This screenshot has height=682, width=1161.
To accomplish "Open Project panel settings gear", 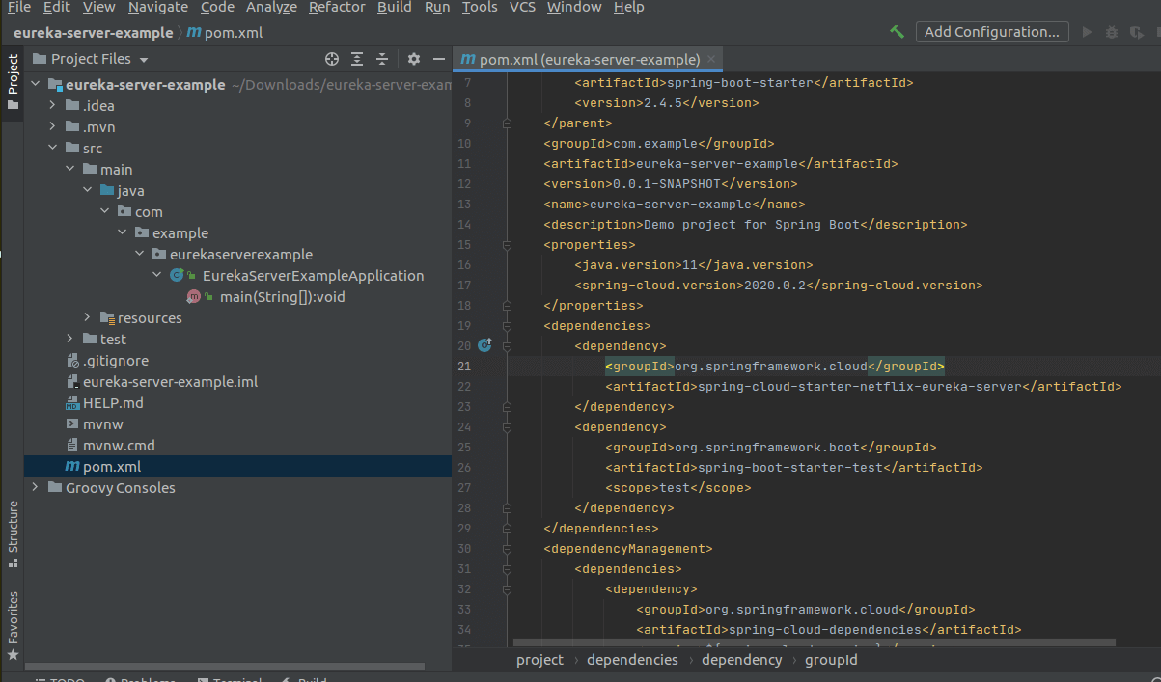I will click(414, 59).
